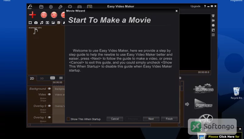Click the vertical timeline scrollbar

click(x=182, y=86)
